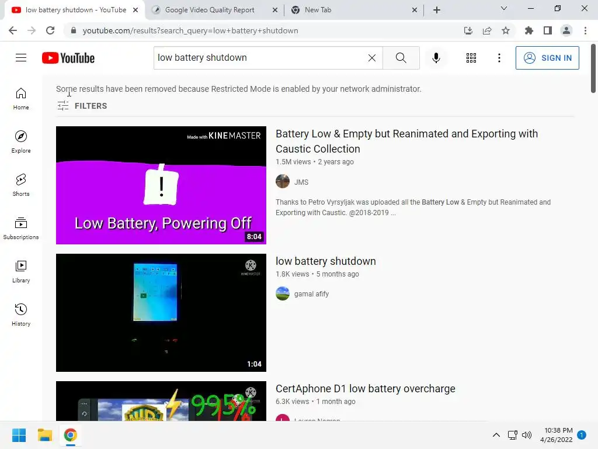Open a new browser tab
This screenshot has height=449, width=598.
(x=437, y=11)
